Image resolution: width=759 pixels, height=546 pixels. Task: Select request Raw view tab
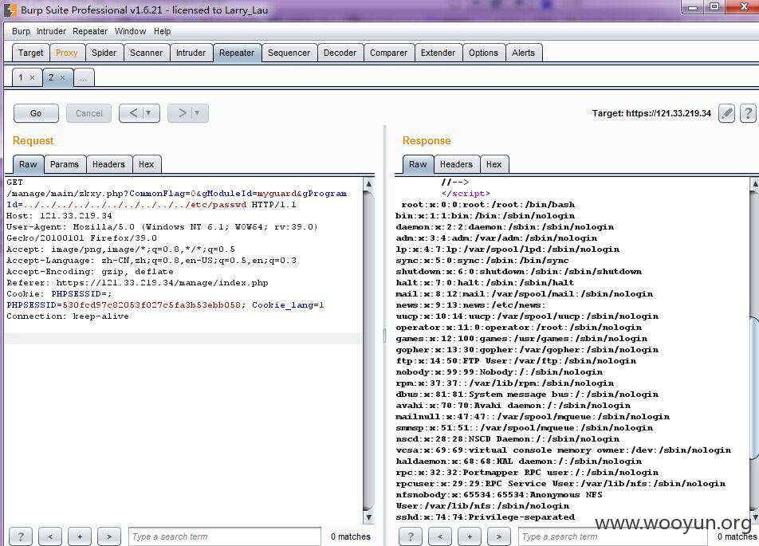tap(28, 164)
